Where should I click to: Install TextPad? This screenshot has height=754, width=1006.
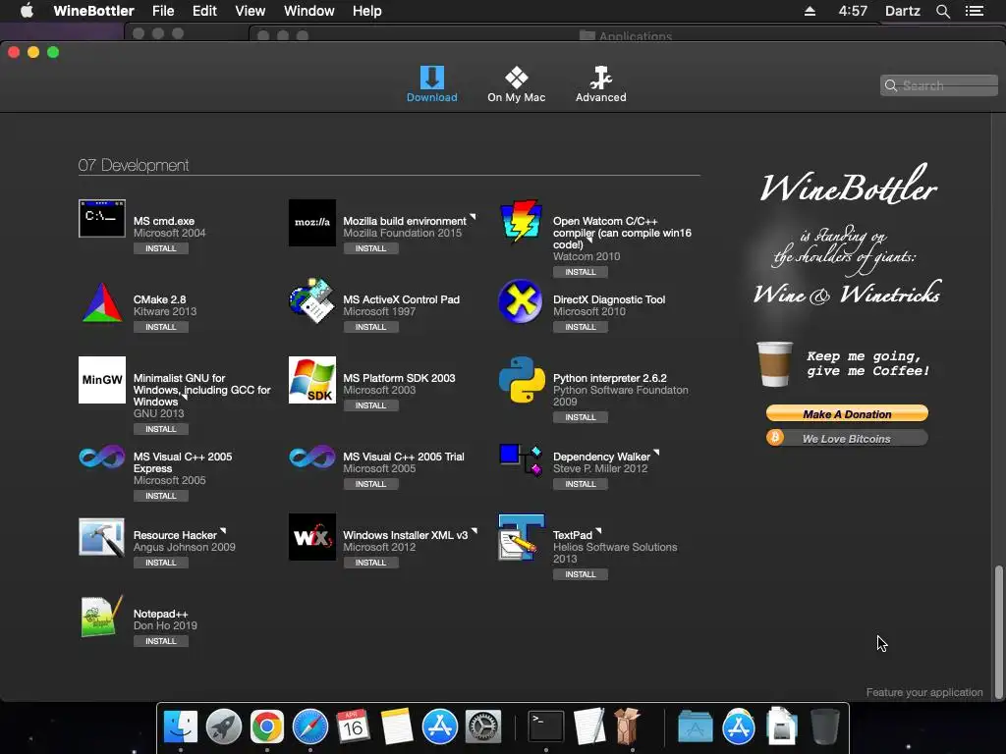tap(581, 574)
